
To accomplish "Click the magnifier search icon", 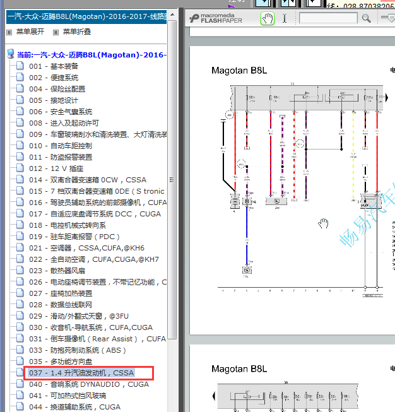I will pyautogui.click(x=366, y=18).
